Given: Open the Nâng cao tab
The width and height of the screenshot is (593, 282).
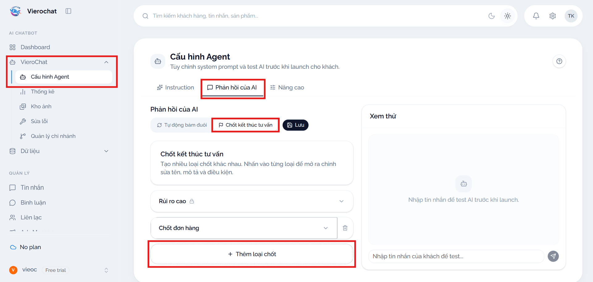Looking at the screenshot, I should pyautogui.click(x=287, y=88).
